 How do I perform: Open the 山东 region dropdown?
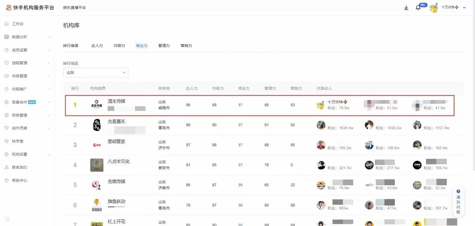(95, 73)
